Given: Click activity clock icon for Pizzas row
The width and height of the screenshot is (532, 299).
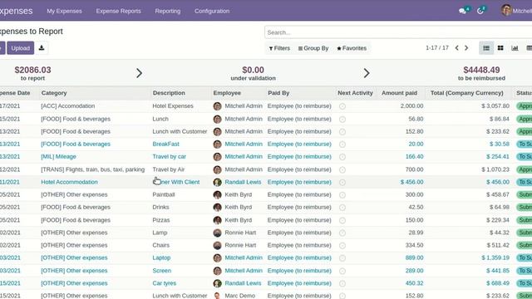Looking at the screenshot, I should pyautogui.click(x=342, y=220).
